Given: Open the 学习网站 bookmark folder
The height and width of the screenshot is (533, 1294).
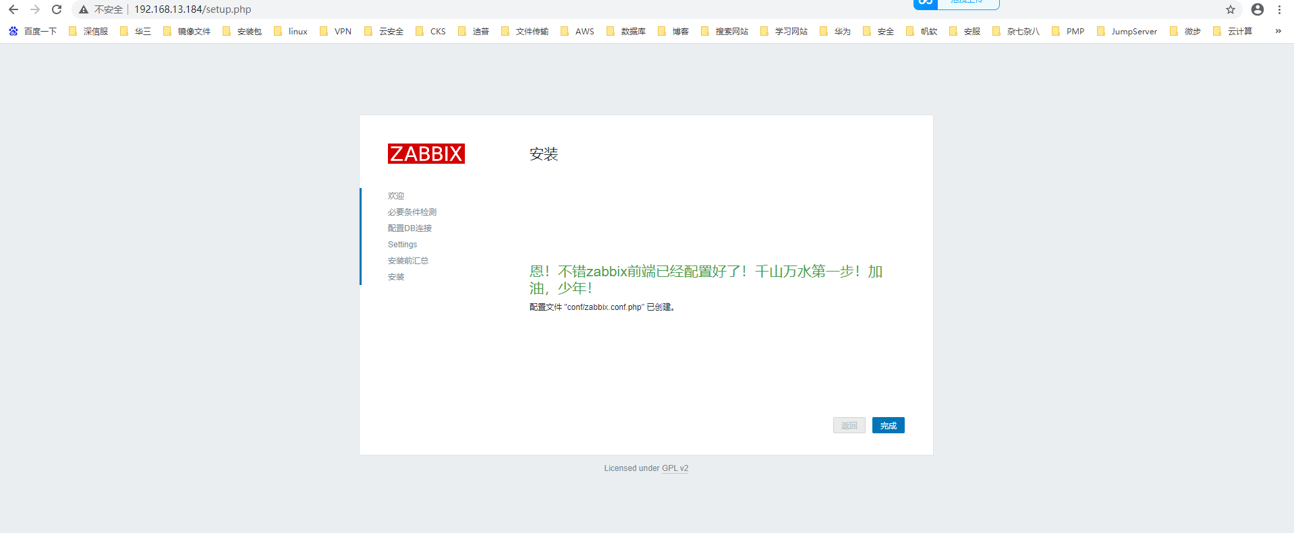Looking at the screenshot, I should click(x=784, y=31).
